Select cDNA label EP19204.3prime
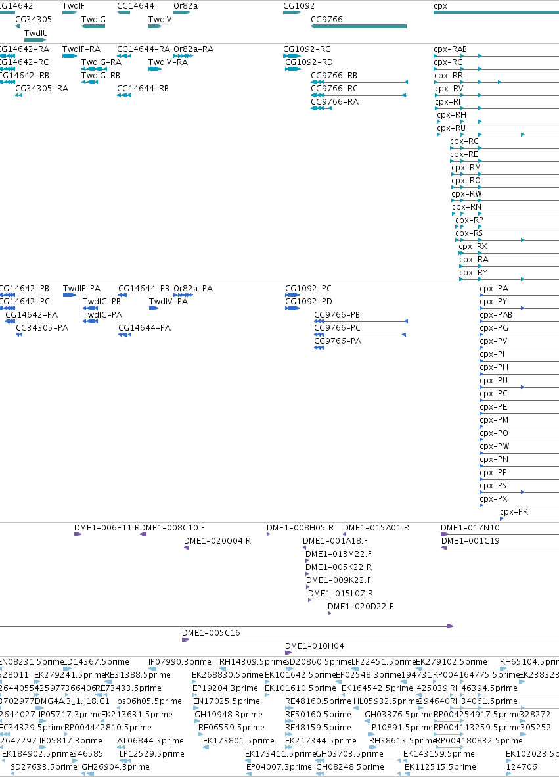Screen dimensions: 559x777 click(x=225, y=688)
